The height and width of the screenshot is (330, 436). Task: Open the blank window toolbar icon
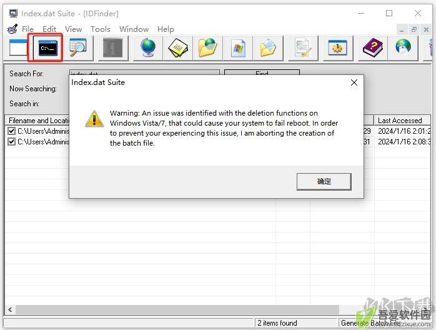[x=17, y=47]
